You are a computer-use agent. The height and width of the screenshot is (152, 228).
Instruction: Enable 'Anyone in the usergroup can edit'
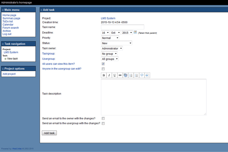(103, 69)
